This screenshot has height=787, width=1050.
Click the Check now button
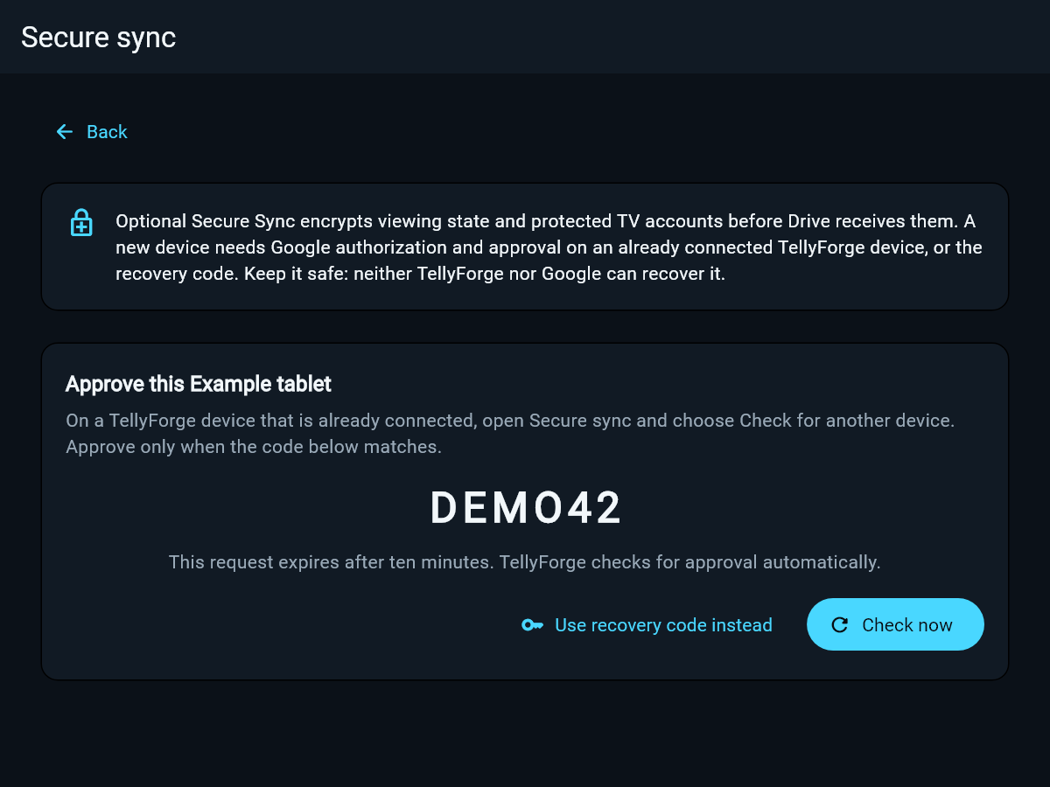895,624
